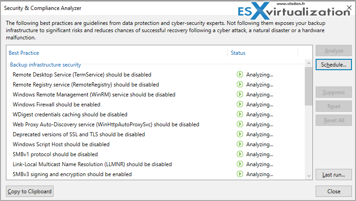Click the scrollbar down arrow in the list

coord(308,176)
